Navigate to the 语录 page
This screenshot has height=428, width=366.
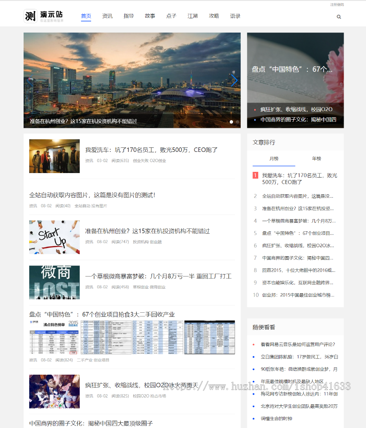pos(235,16)
